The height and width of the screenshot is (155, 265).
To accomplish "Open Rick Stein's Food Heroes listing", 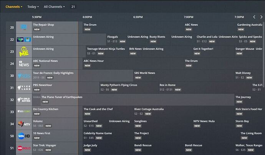I will pos(248,112).
